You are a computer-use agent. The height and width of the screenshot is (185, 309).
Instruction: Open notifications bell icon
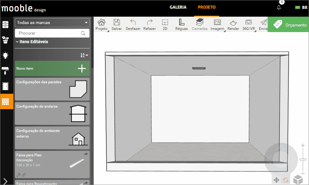[x=279, y=7]
